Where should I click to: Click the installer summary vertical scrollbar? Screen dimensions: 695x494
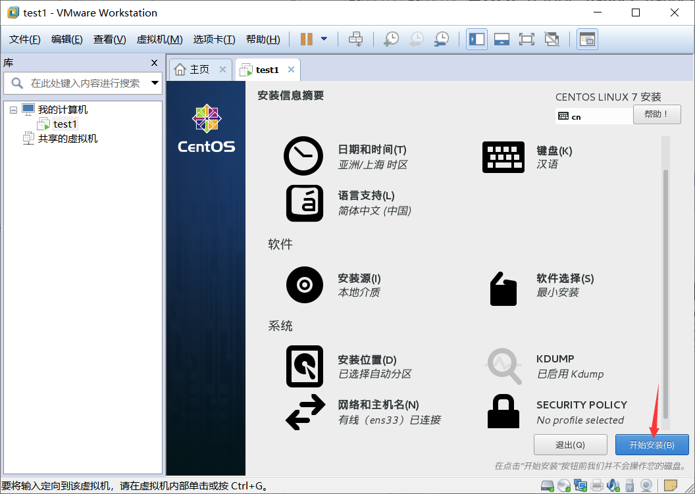pyautogui.click(x=665, y=293)
